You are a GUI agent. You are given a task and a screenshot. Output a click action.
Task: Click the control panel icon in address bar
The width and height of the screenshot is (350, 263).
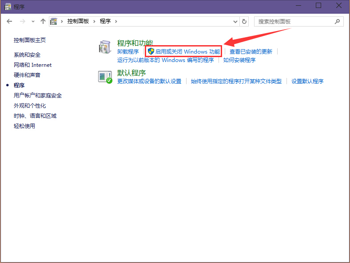(54, 21)
